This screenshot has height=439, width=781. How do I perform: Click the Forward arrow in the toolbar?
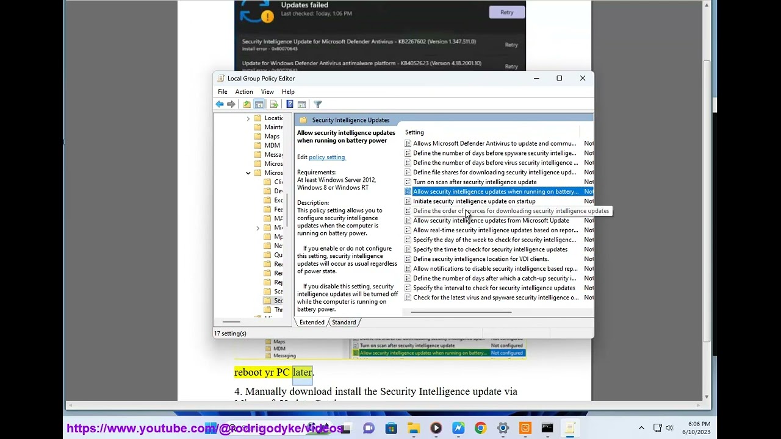click(x=231, y=104)
